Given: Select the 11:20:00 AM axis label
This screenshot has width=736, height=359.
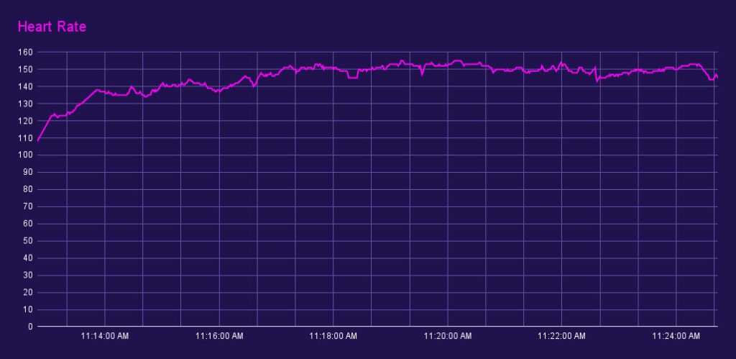Looking at the screenshot, I should coord(448,336).
